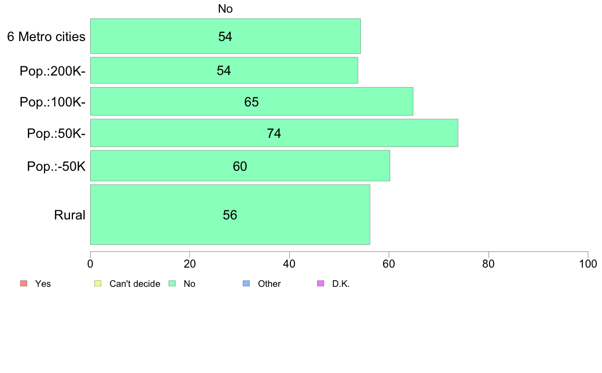Select the Rural bar showing 56

[230, 214]
